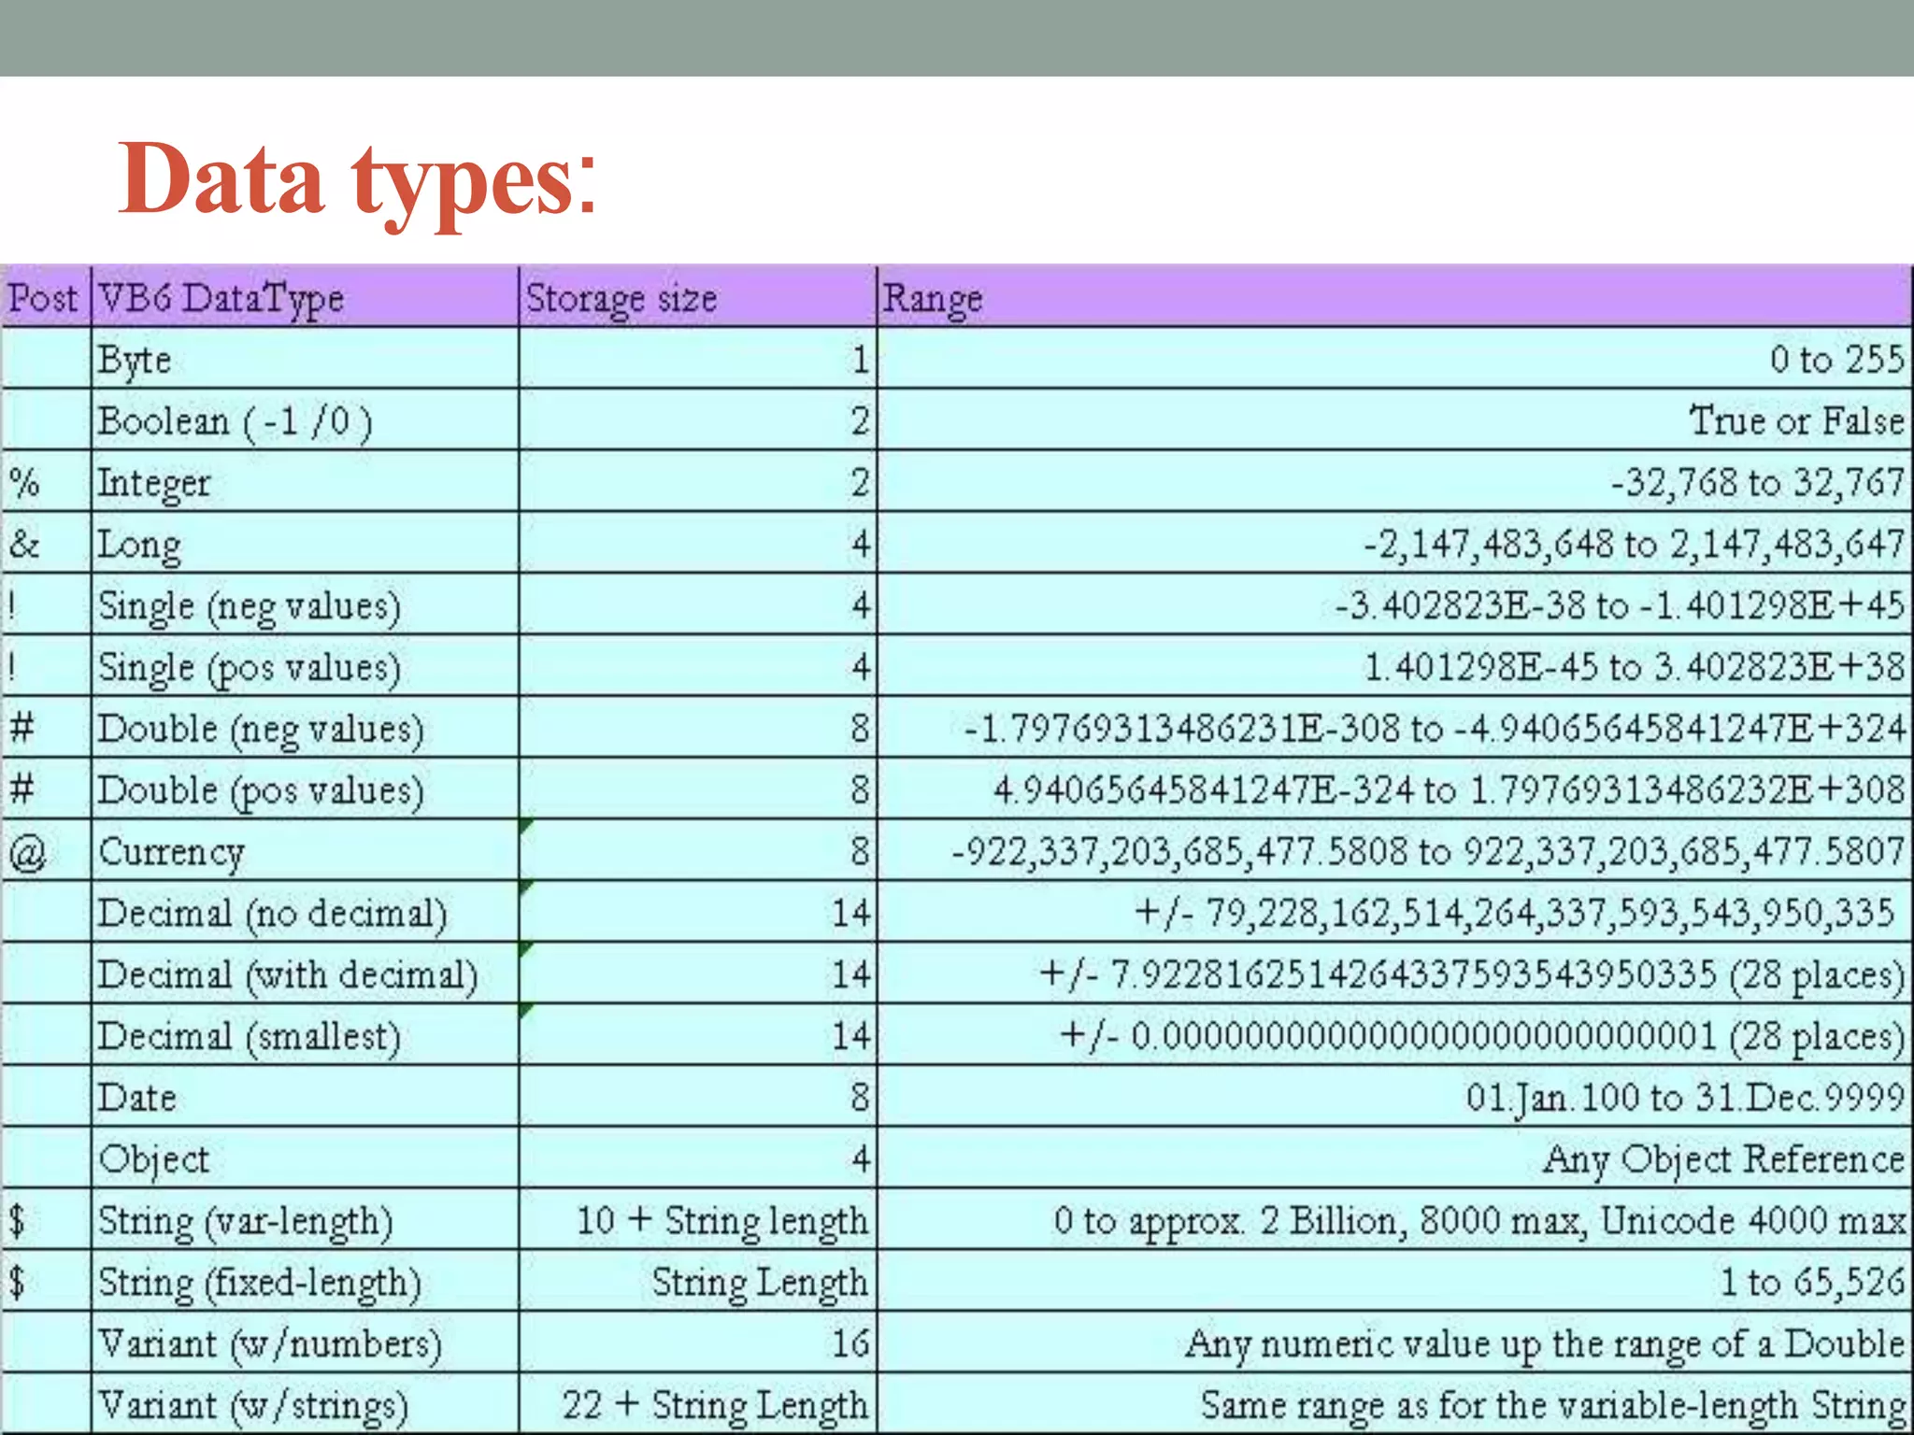Click the 'Currency' data type cell
1914x1435 pixels.
[x=306, y=851]
